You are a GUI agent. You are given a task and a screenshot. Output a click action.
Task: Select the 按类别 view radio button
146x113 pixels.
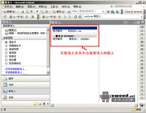click(x=6, y=53)
